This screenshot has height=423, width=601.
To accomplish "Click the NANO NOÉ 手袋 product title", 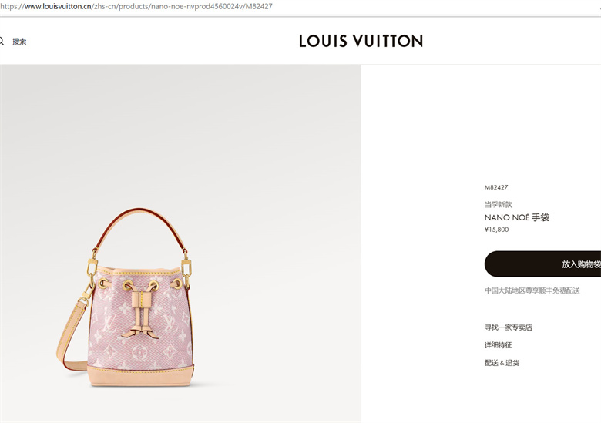I will point(517,217).
